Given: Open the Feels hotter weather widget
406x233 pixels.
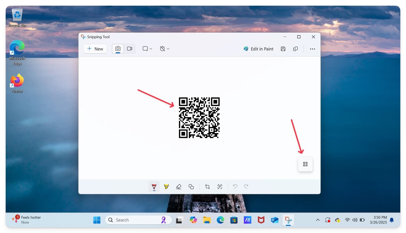Looking at the screenshot, I should click(x=27, y=220).
